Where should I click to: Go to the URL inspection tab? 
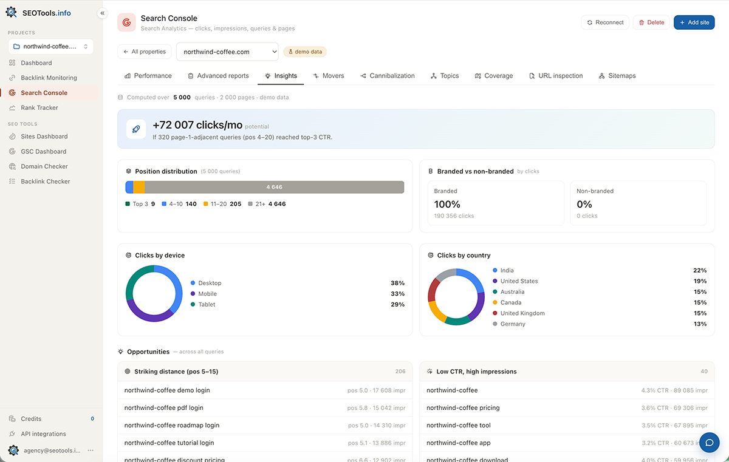point(556,76)
